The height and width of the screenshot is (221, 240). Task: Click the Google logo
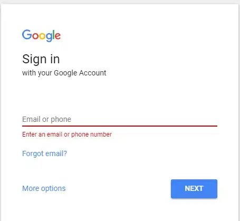(x=41, y=36)
